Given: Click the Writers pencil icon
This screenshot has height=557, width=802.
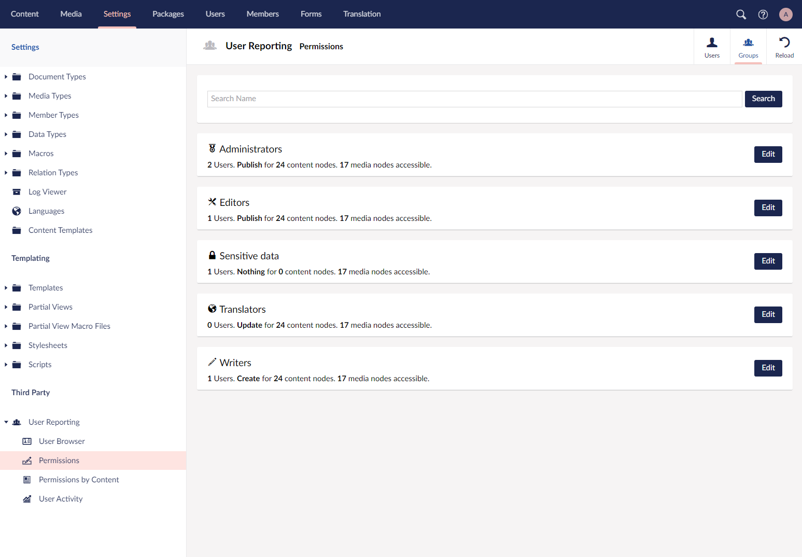Looking at the screenshot, I should 212,362.
